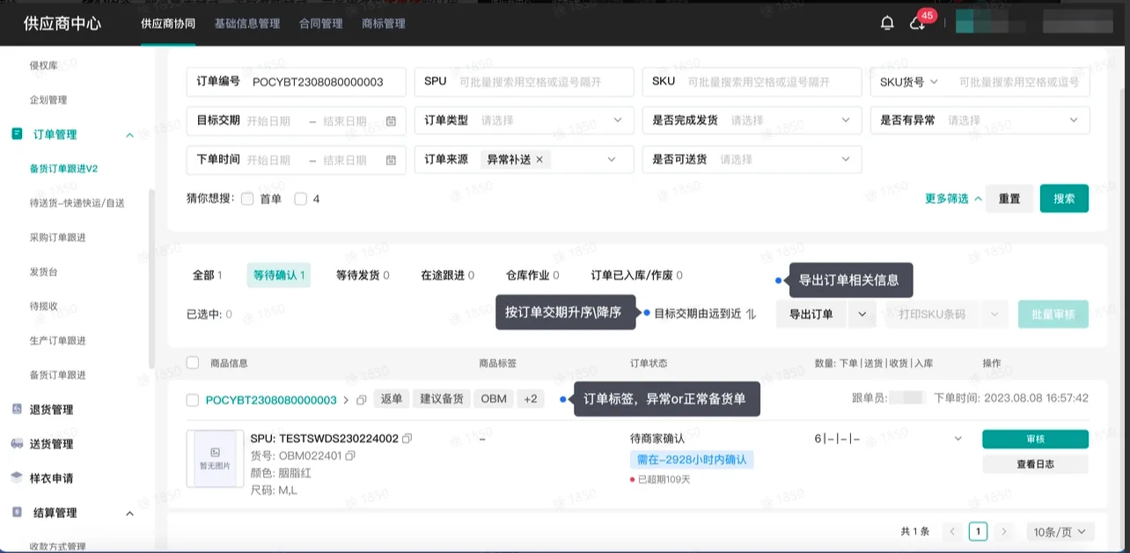
Task: Tick the 4 quick-search checkbox
Action: click(x=300, y=199)
